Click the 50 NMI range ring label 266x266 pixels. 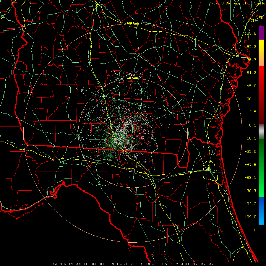click(x=133, y=78)
